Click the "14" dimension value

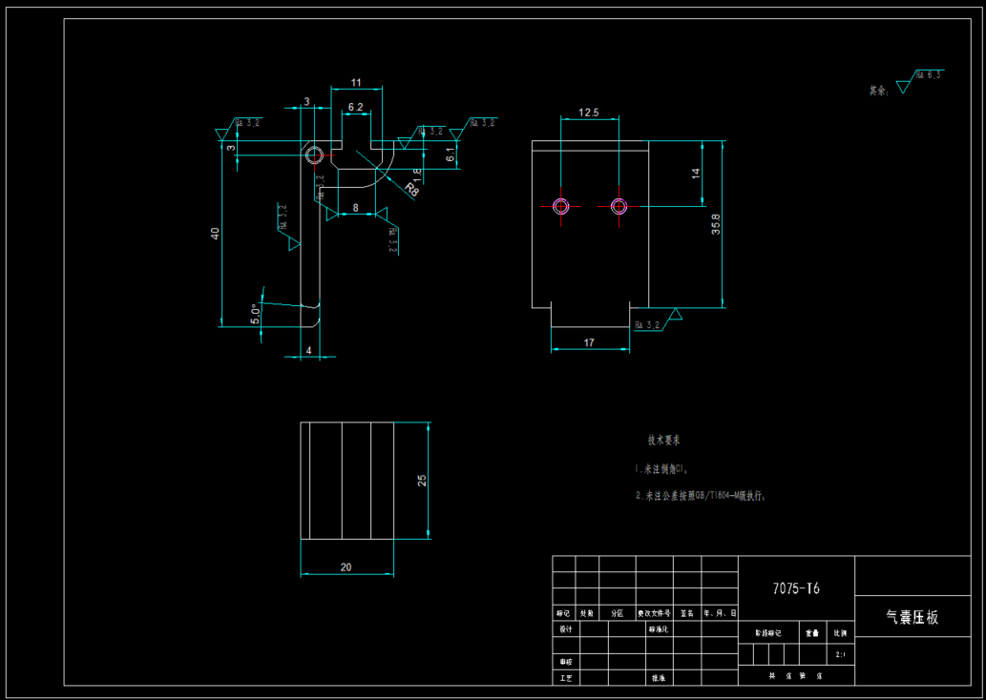pyautogui.click(x=696, y=174)
